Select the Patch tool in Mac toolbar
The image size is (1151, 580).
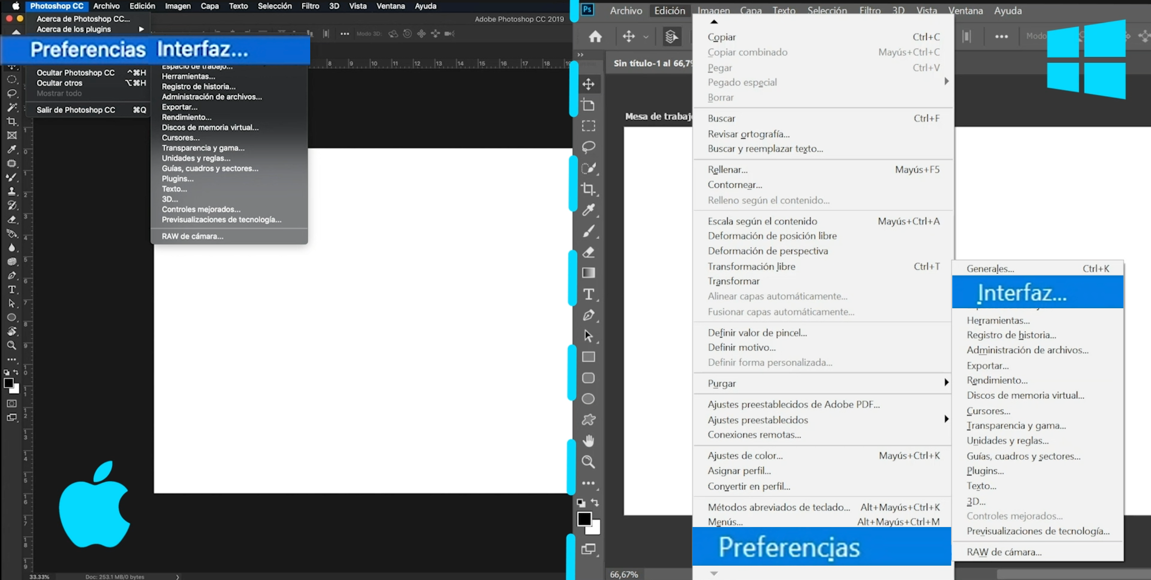click(x=12, y=163)
